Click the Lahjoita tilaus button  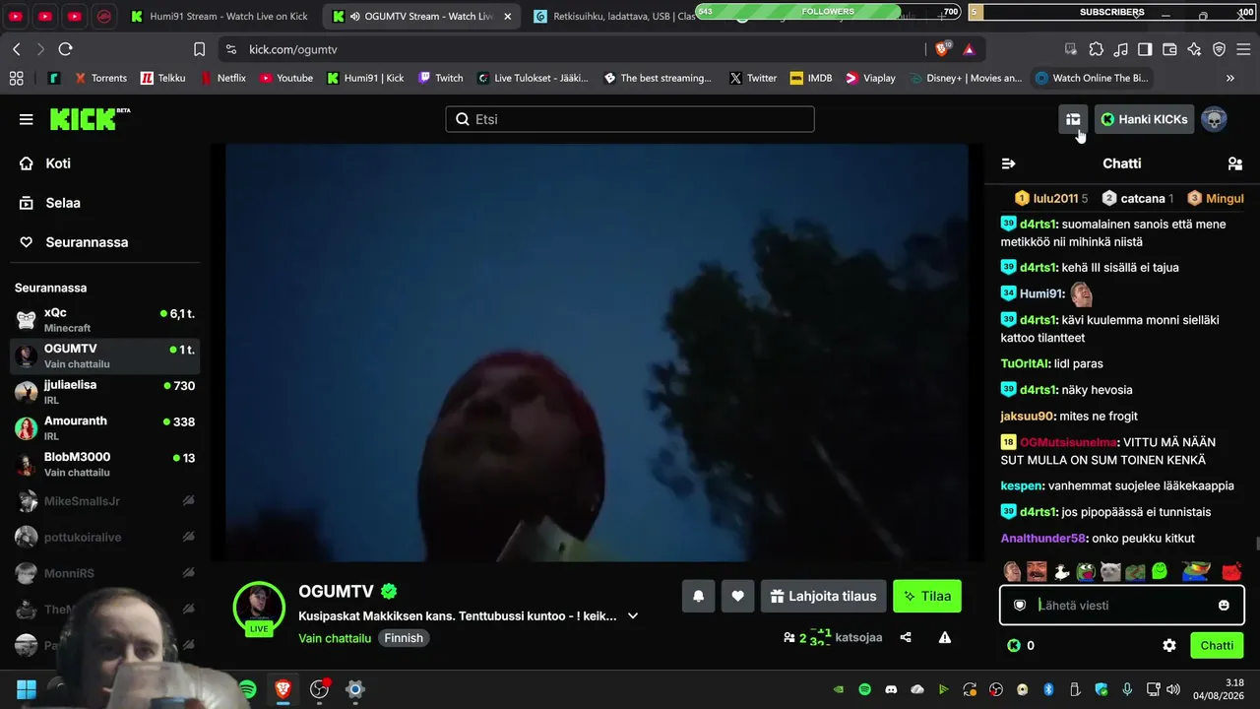824,596
